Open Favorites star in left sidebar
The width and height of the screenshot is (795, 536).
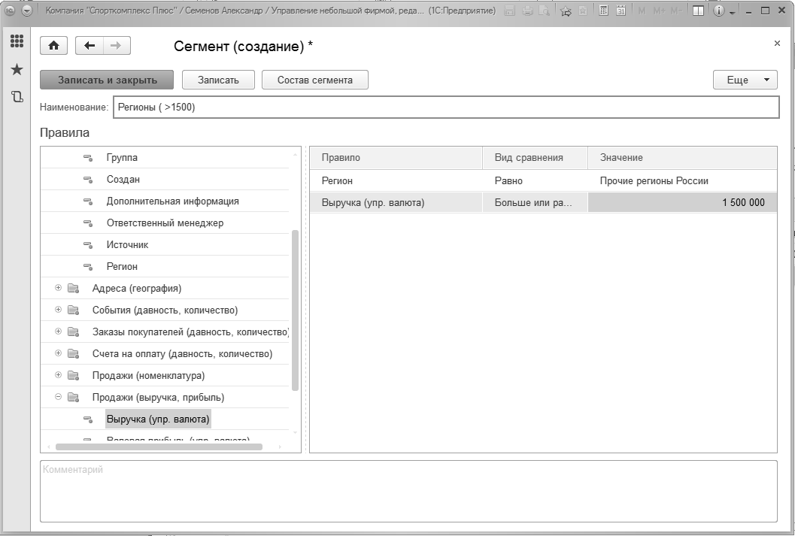17,69
